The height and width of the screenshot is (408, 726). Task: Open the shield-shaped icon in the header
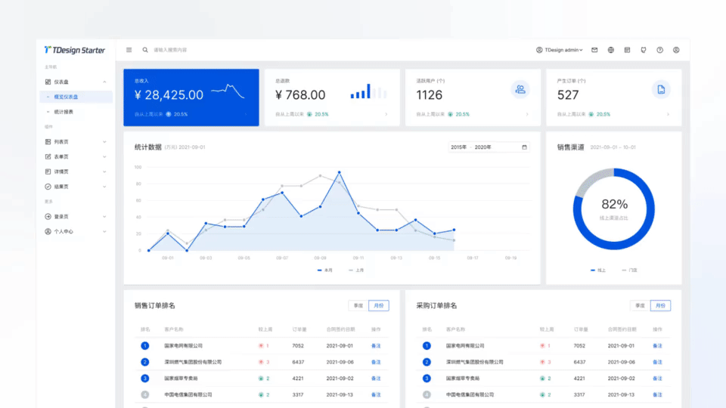pyautogui.click(x=643, y=50)
